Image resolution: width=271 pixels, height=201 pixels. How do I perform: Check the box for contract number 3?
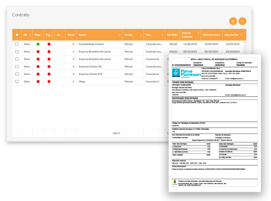pyautogui.click(x=17, y=59)
